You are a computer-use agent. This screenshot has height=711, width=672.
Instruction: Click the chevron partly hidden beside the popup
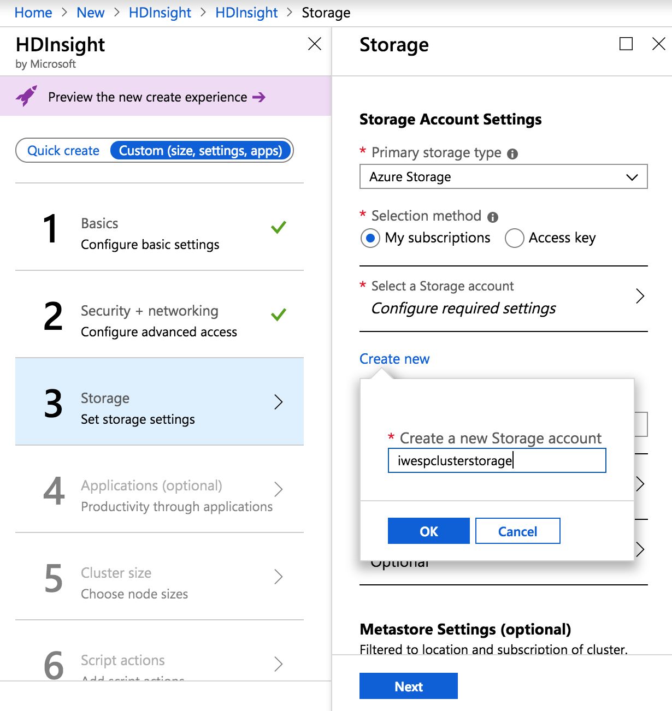(x=640, y=484)
